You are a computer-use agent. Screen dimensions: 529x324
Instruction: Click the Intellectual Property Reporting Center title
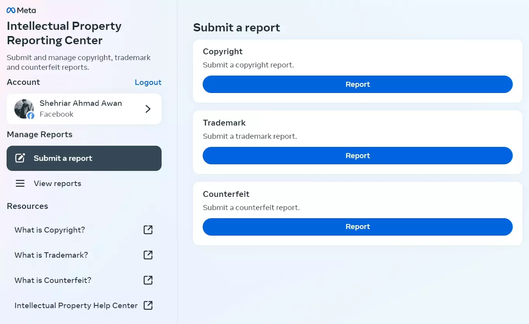[64, 33]
